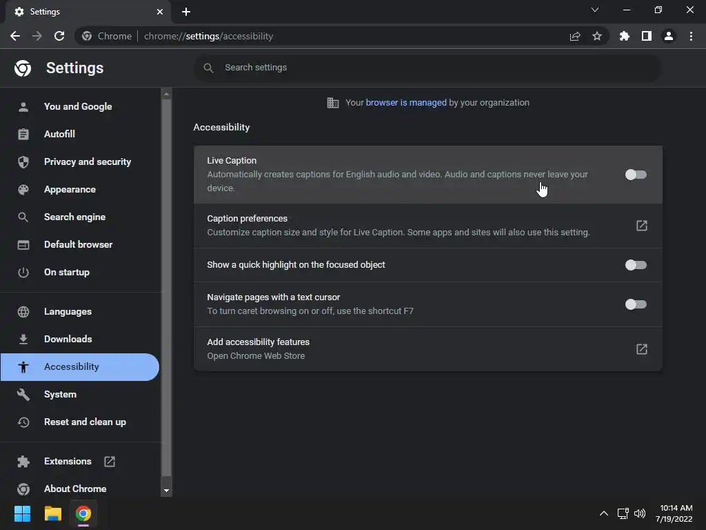Image resolution: width=706 pixels, height=530 pixels.
Task: Show hidden system tray icons
Action: pos(604,513)
